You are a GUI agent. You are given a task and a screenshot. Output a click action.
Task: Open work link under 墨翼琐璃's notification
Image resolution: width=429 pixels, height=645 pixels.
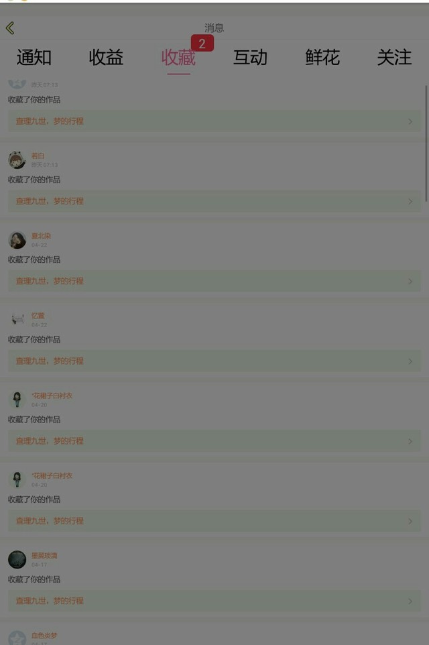214,601
